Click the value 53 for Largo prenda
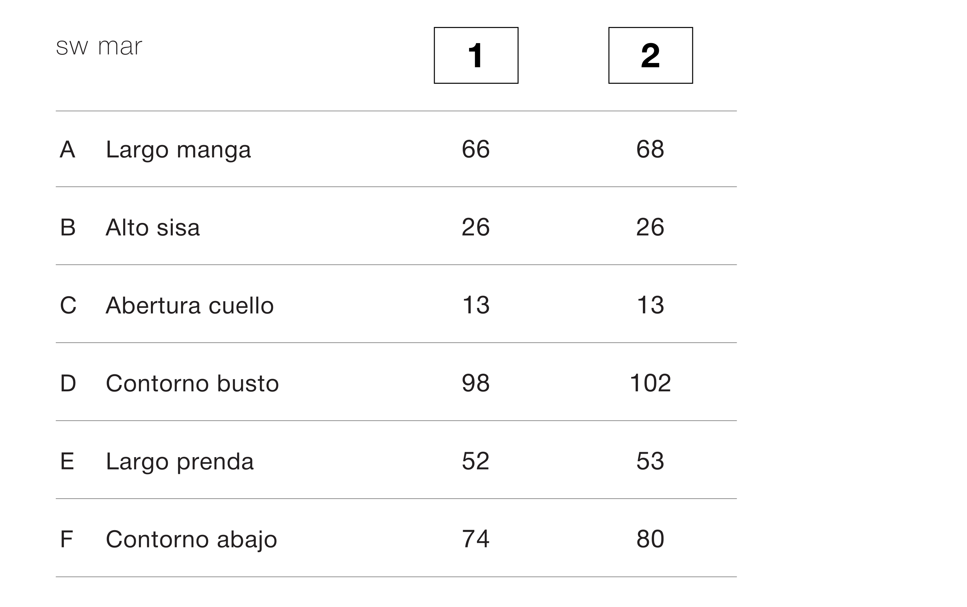Viewport: 967px width, 607px height. [650, 461]
